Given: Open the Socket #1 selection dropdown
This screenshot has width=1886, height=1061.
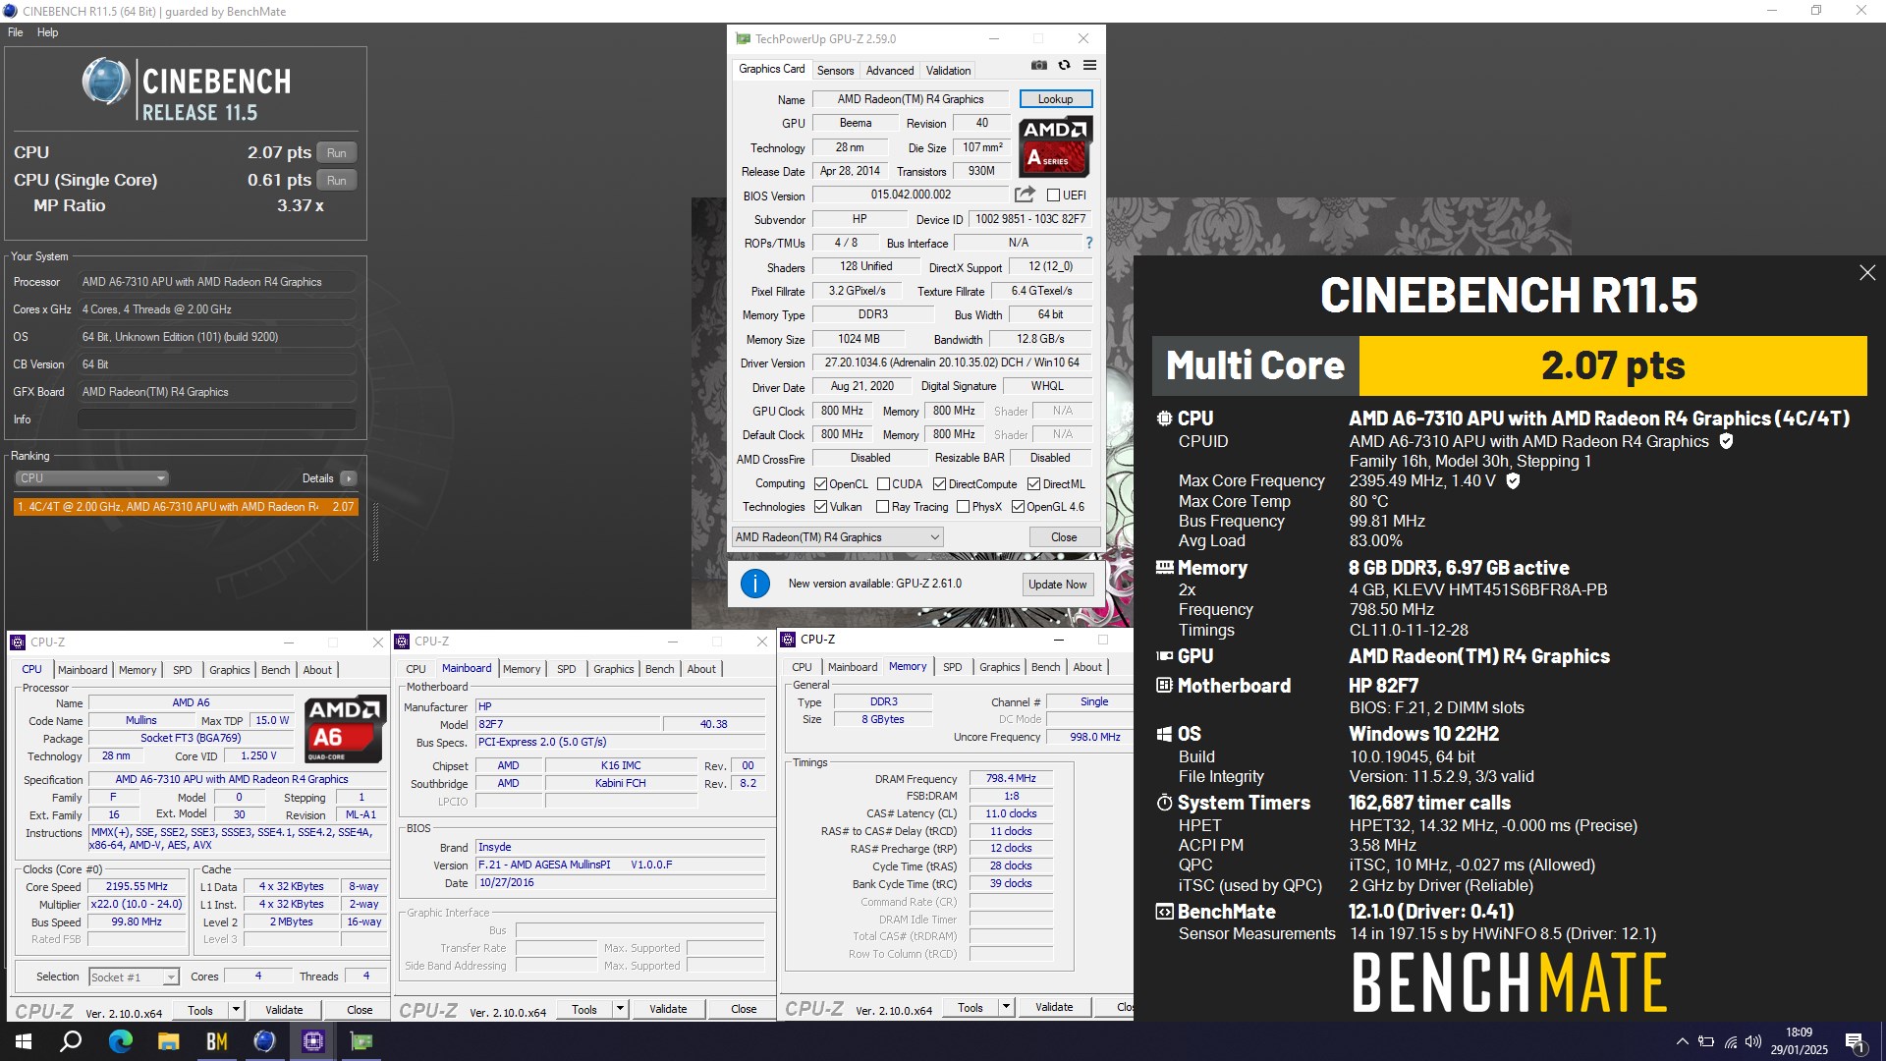Looking at the screenshot, I should [134, 977].
